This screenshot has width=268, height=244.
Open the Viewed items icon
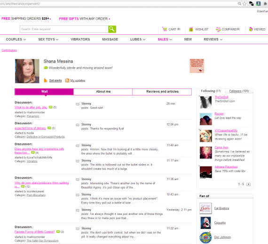[251, 29]
